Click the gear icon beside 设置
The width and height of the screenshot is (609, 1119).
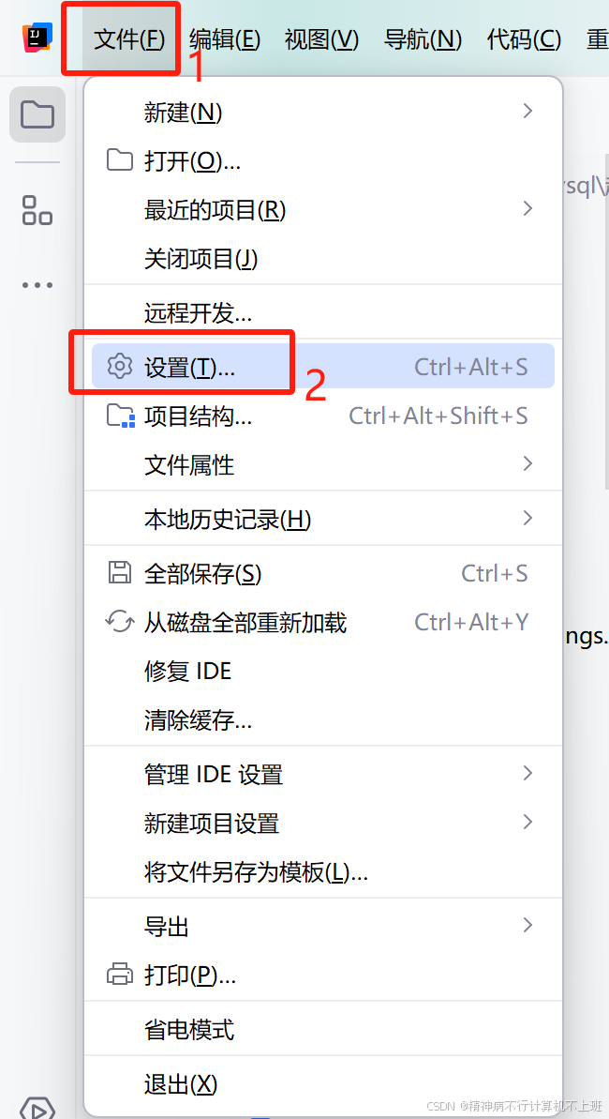click(x=120, y=366)
